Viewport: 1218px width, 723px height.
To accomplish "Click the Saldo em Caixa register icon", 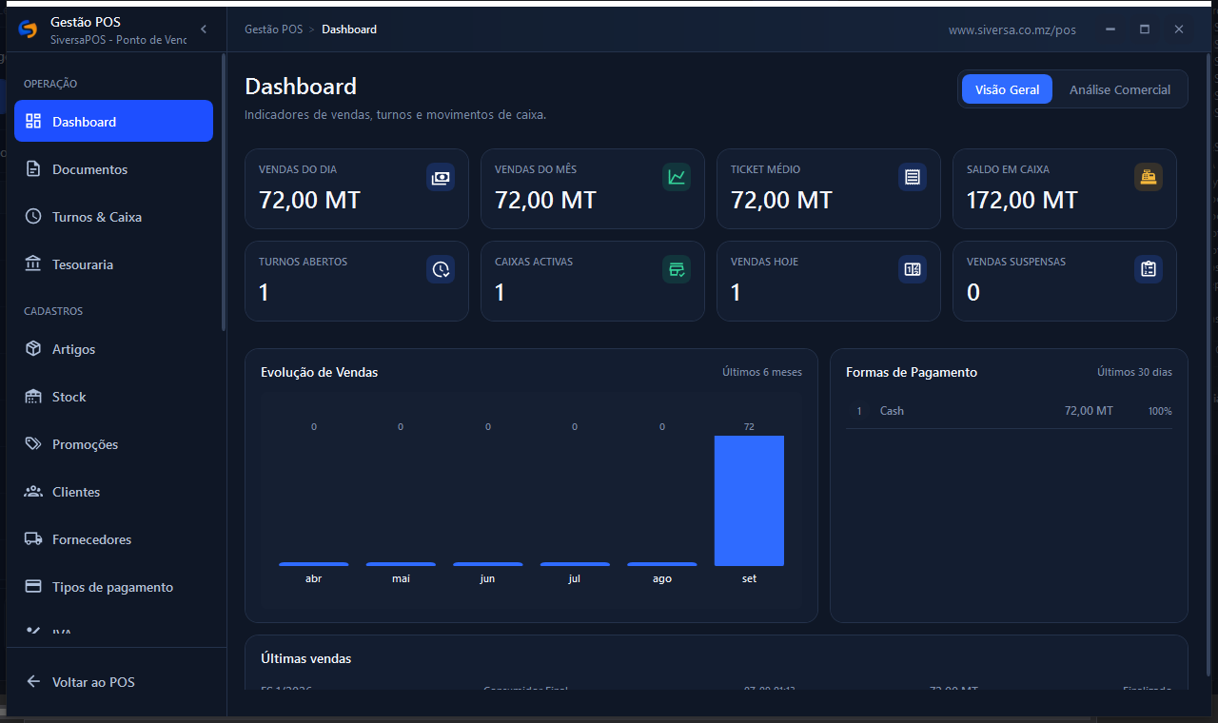I will [x=1149, y=177].
